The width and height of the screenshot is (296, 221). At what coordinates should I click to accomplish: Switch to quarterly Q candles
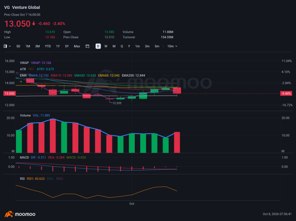[122, 46]
